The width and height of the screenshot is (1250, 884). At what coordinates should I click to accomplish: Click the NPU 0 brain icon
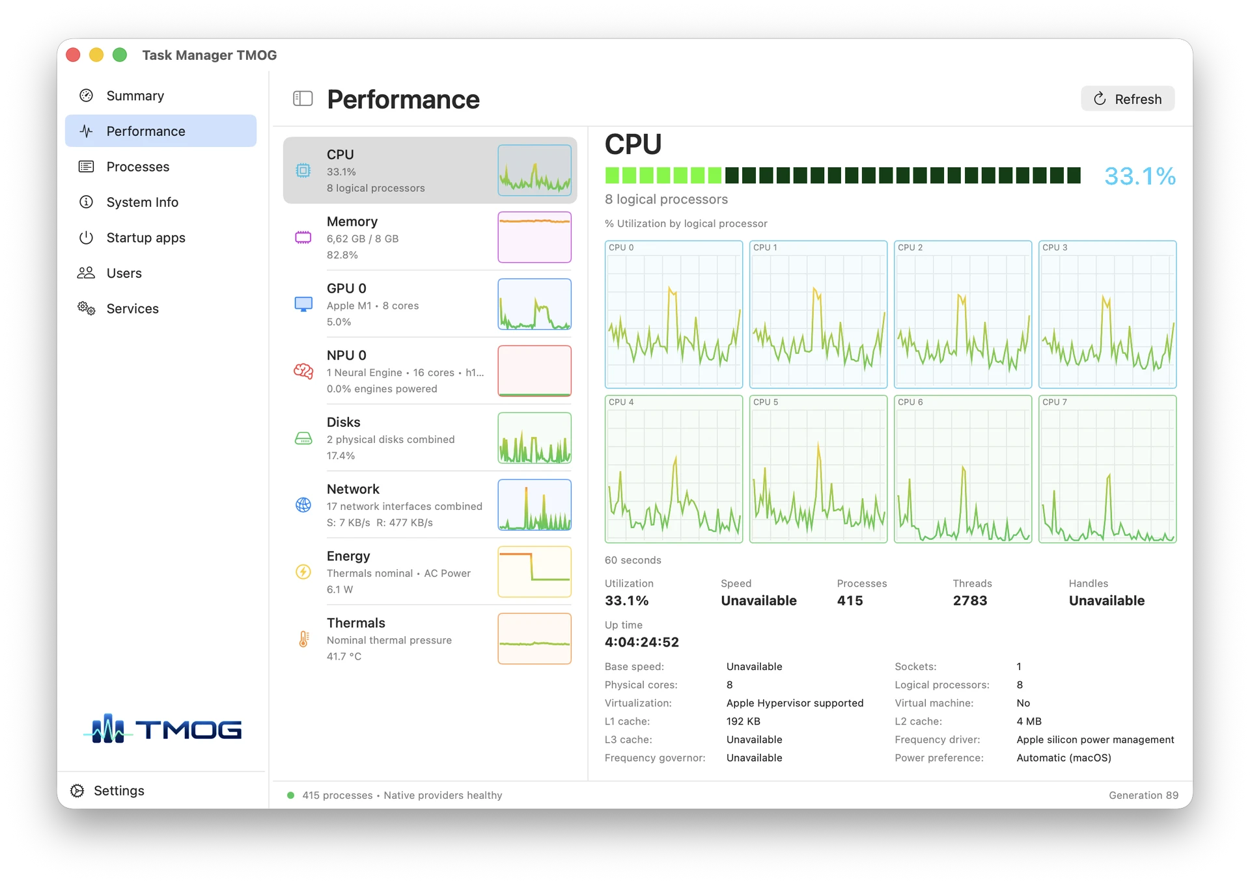tap(303, 371)
